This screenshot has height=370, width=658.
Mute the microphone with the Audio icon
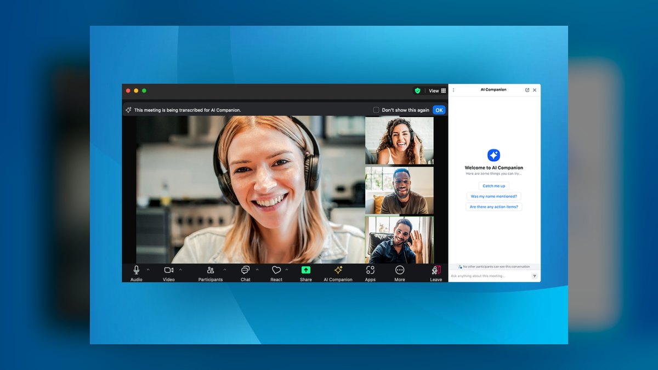[x=137, y=270]
